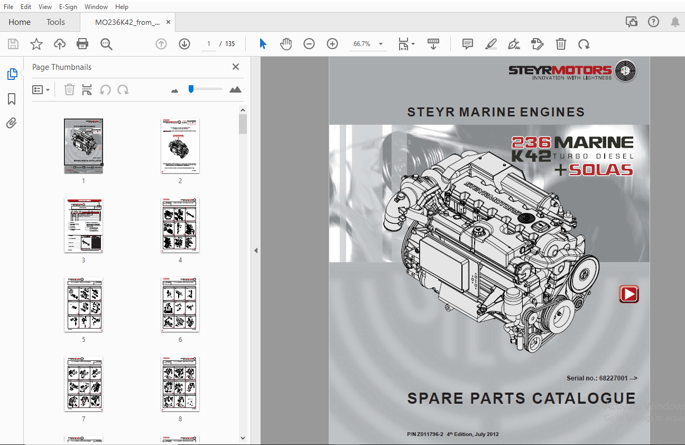Screen dimensions: 685x445
Task: Rotate thumbnails clockwise
Action: click(123, 90)
